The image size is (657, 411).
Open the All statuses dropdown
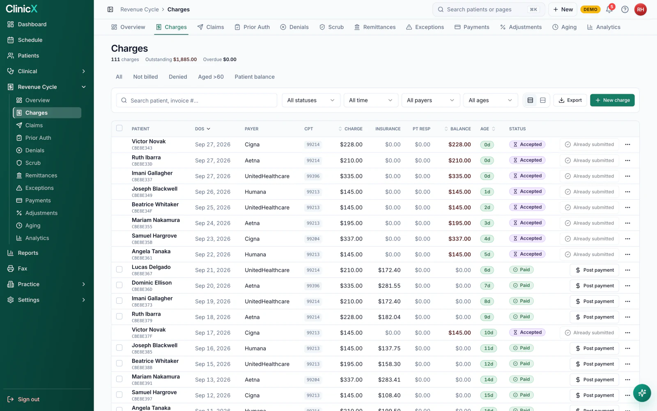311,100
